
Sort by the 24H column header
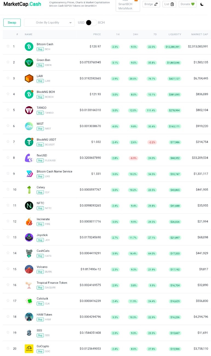(x=135, y=34)
